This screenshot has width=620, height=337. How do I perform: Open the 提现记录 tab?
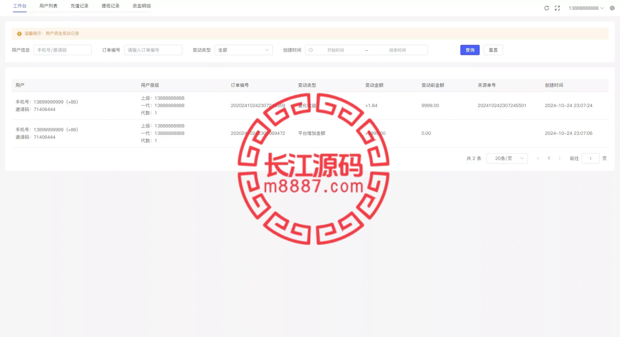(111, 6)
